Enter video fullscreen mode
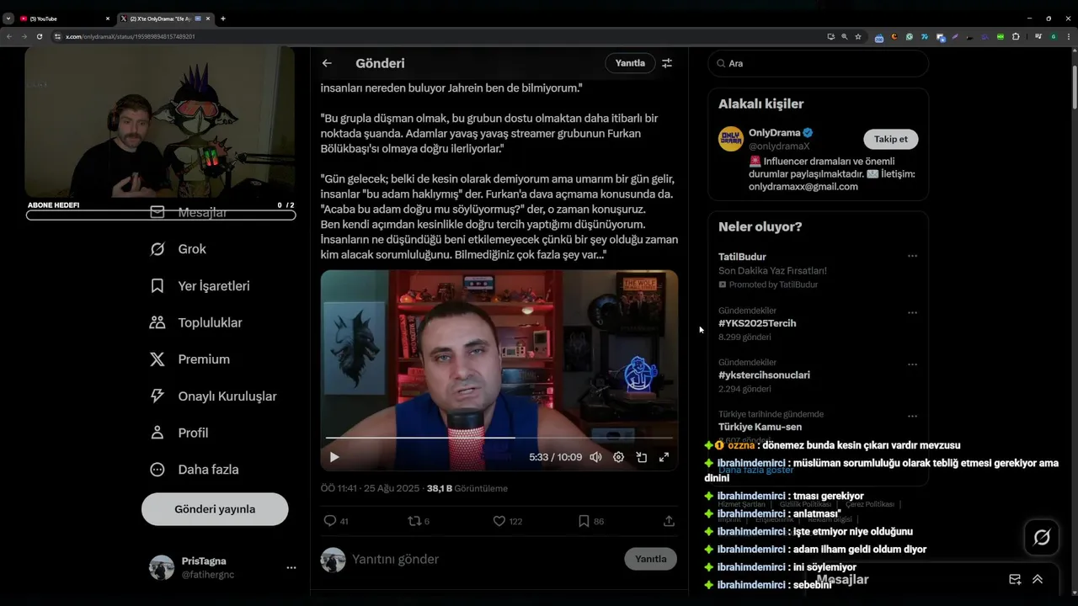The height and width of the screenshot is (606, 1078). [x=664, y=457]
